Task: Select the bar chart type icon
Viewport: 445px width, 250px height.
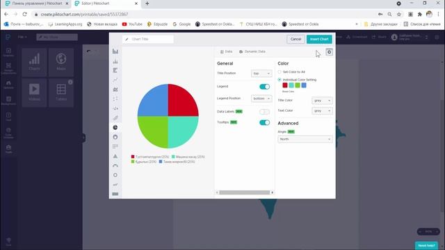Action: (x=115, y=51)
